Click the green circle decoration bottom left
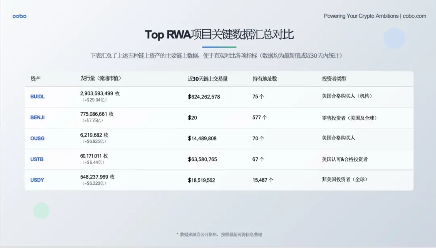436x248 pixels. pyautogui.click(x=41, y=210)
